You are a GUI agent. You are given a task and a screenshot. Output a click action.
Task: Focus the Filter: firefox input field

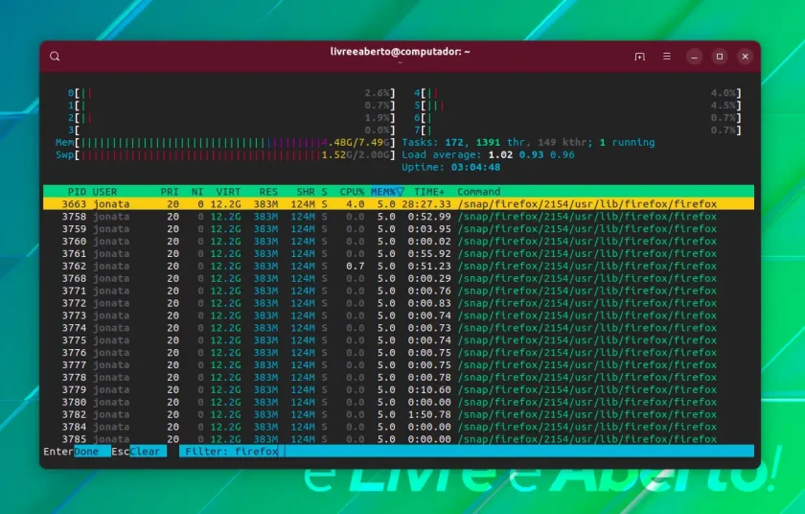pyautogui.click(x=467, y=452)
